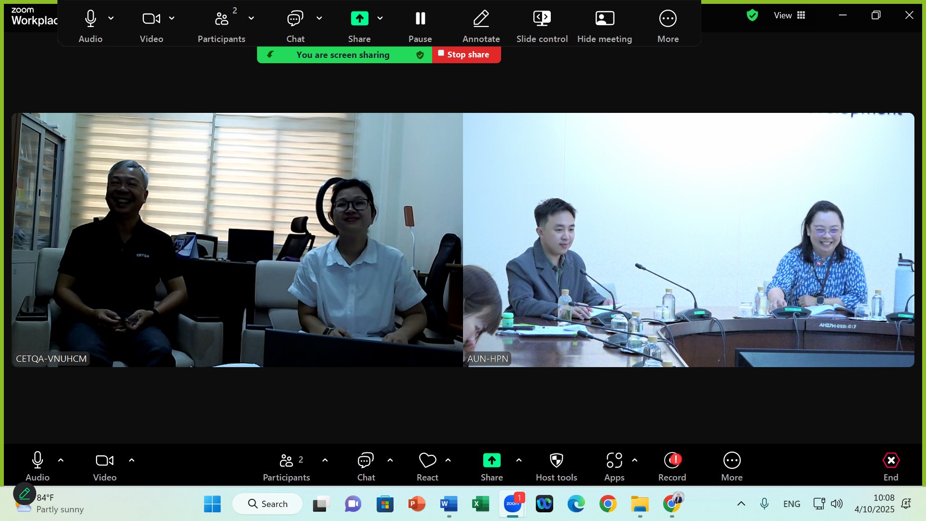Expand Apps caret in the bottom toolbar
The image size is (926, 521).
(635, 460)
